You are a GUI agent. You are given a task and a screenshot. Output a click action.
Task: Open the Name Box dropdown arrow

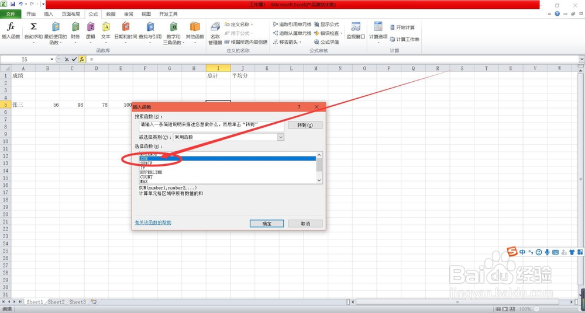click(x=52, y=59)
